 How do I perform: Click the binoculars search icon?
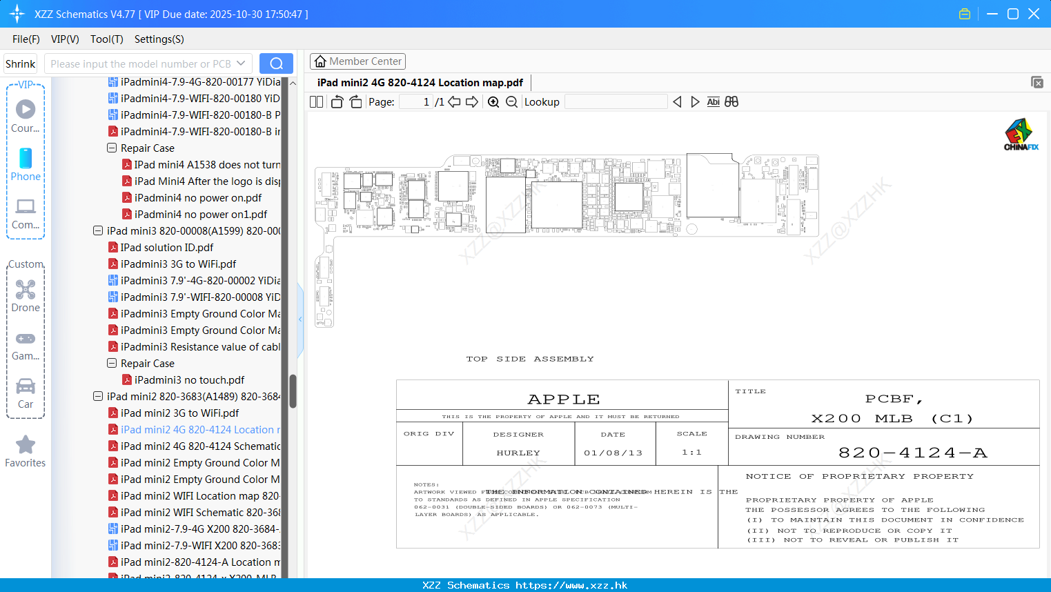pos(731,102)
